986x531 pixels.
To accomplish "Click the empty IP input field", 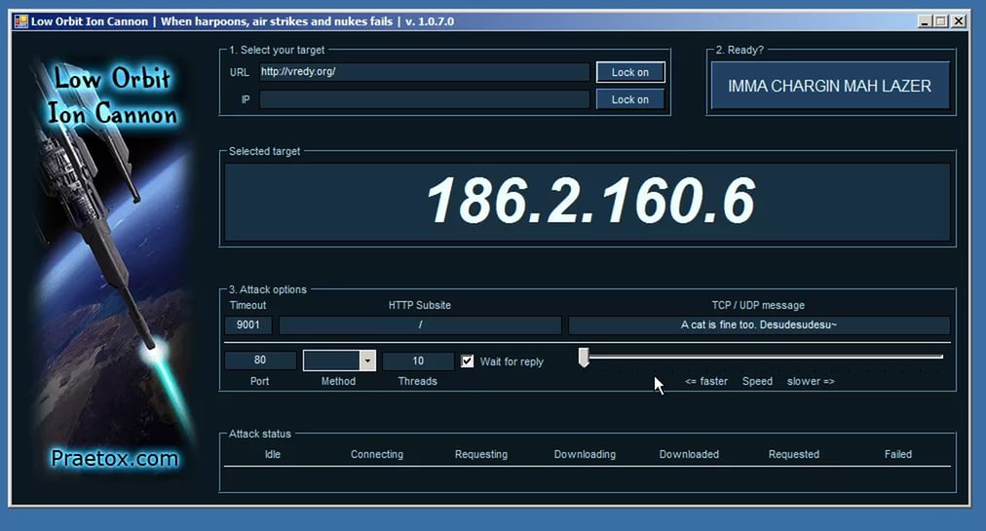I will (425, 99).
